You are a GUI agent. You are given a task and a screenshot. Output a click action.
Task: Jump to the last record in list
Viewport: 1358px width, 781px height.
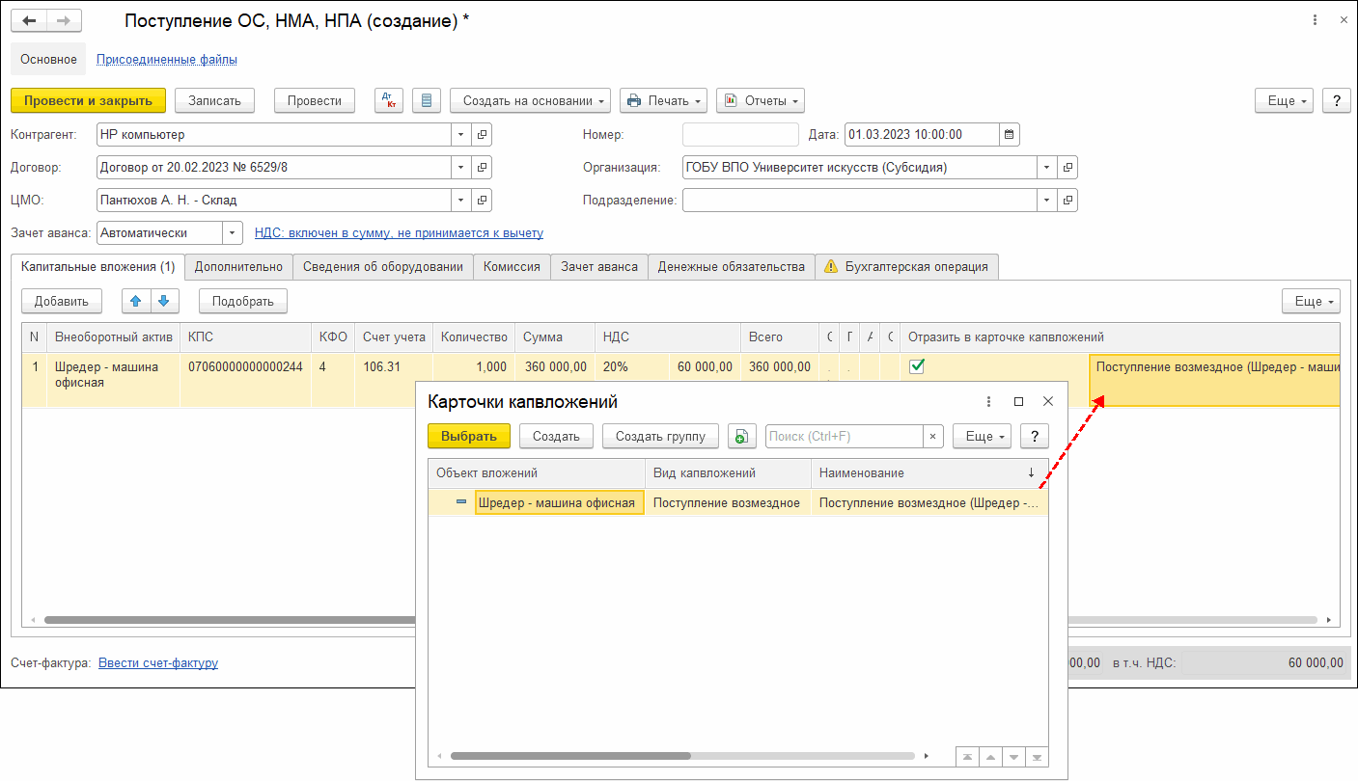click(1037, 757)
